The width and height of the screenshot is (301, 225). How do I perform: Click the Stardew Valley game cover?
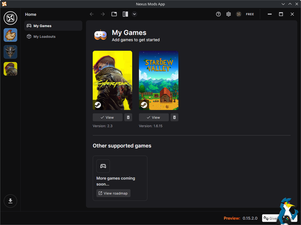pos(159,80)
